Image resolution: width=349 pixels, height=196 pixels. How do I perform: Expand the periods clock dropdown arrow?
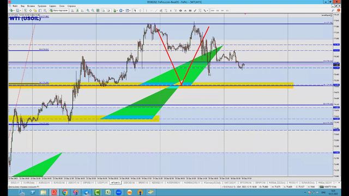point(124,10)
